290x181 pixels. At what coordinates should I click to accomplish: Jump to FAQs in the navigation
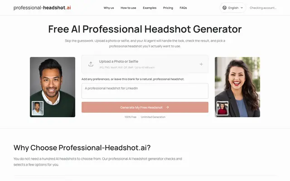pos(183,8)
